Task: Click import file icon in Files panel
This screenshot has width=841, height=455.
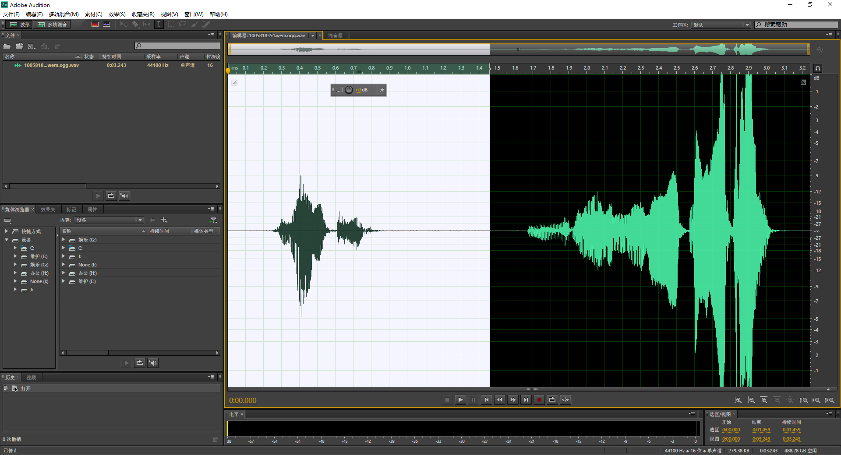Action: pos(19,46)
